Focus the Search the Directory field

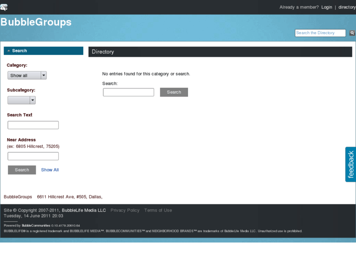pyautogui.click(x=320, y=33)
